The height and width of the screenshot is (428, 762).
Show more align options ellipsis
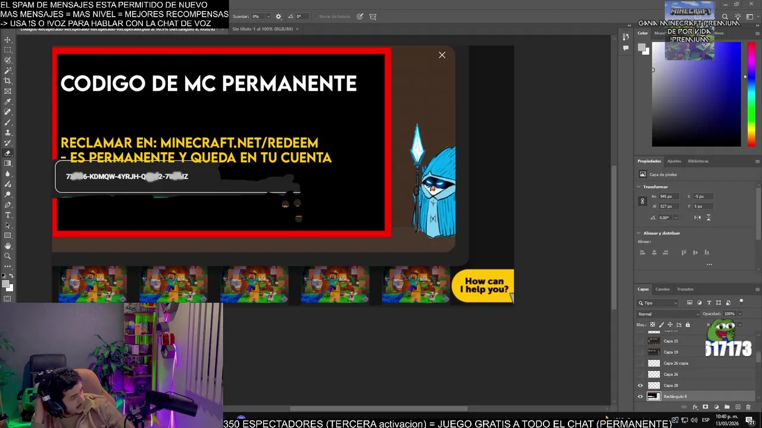tap(709, 265)
